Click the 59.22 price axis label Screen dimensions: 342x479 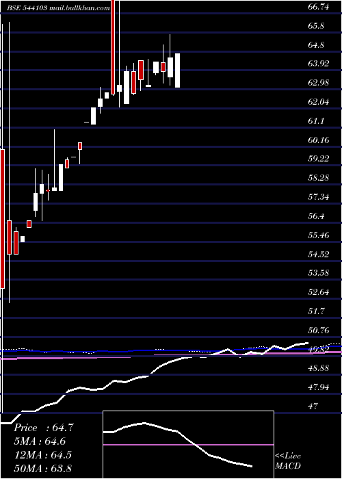(319, 159)
